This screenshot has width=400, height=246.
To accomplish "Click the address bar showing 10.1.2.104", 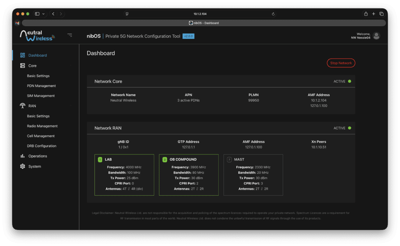I will point(200,14).
